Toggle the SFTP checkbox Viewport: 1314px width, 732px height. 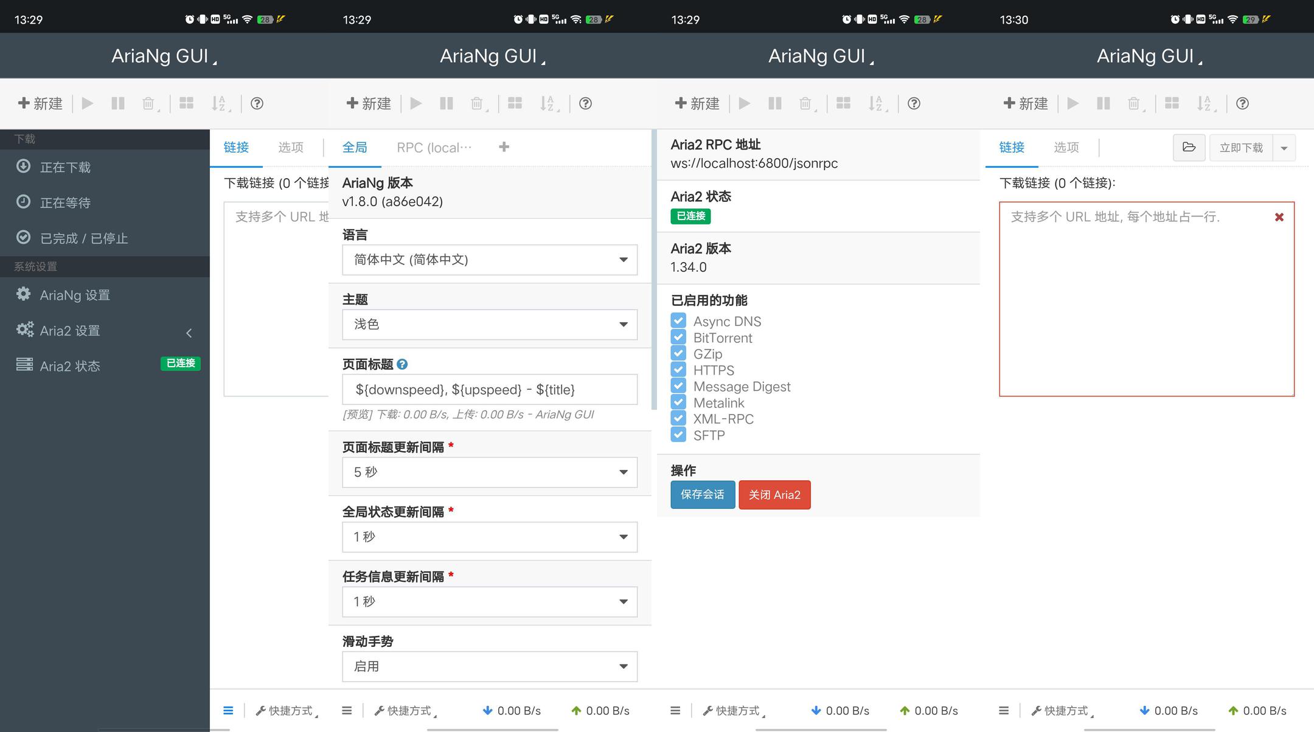(678, 435)
